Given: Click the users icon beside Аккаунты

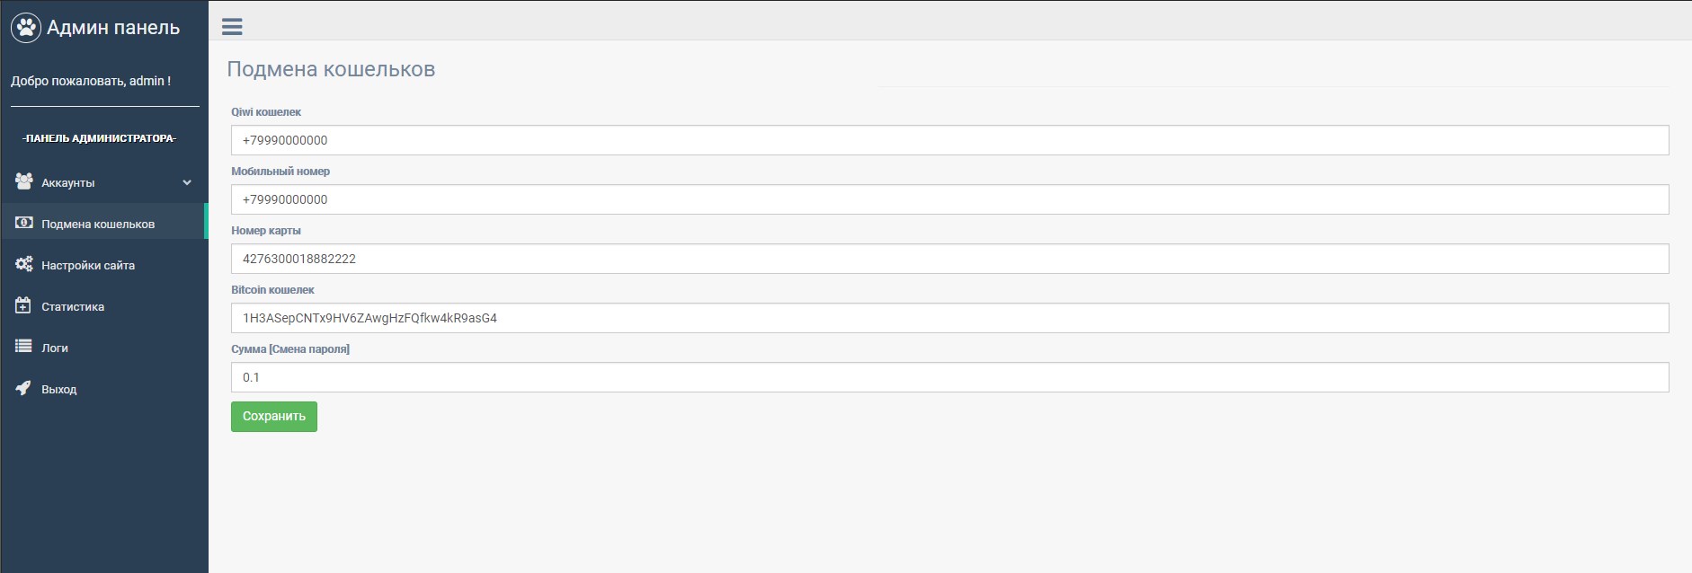Looking at the screenshot, I should click(24, 181).
